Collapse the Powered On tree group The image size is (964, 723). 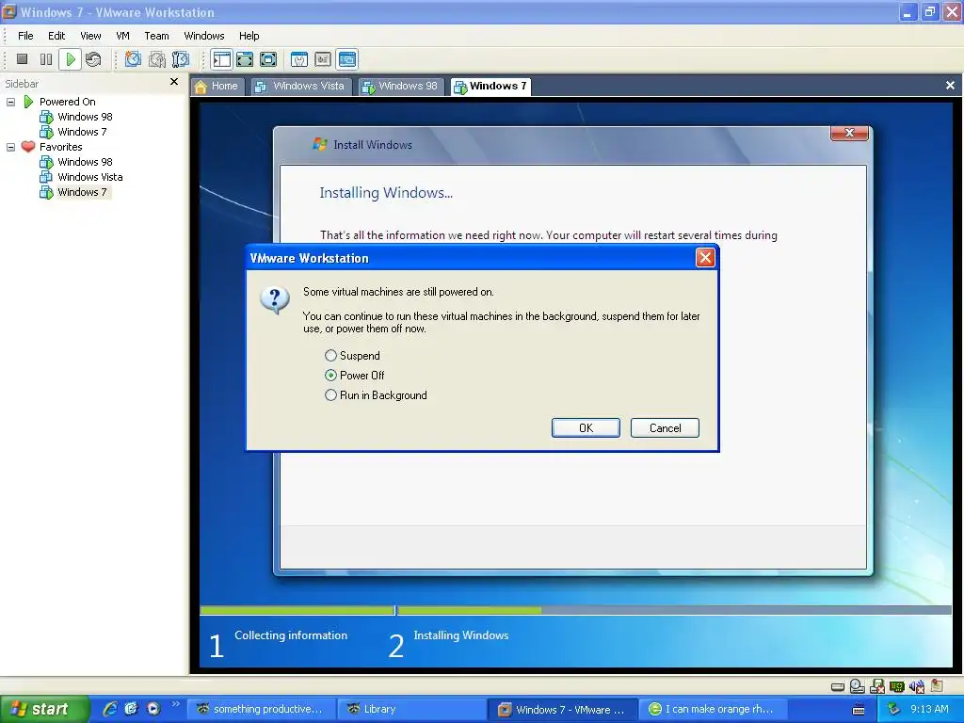(10, 102)
